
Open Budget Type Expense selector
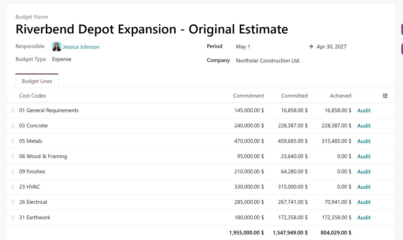(62, 59)
